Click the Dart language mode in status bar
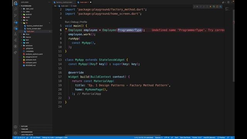This screenshot has width=247, height=139. tap(176, 137)
